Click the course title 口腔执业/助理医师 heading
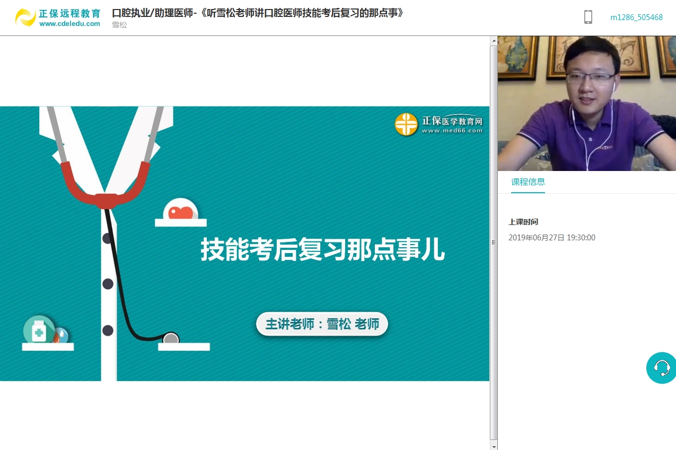676x450 pixels. [258, 13]
